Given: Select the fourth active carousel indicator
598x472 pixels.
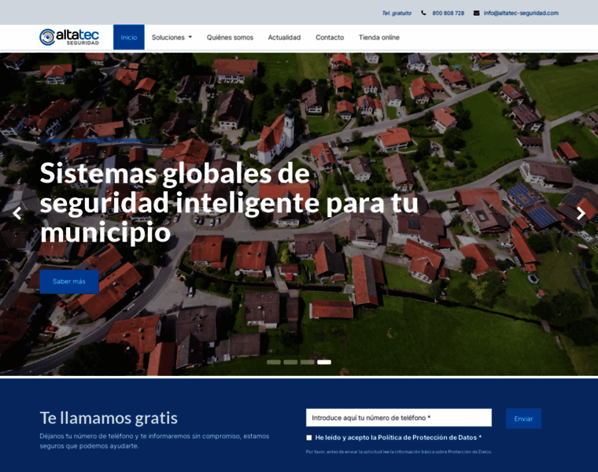Looking at the screenshot, I should (324, 362).
